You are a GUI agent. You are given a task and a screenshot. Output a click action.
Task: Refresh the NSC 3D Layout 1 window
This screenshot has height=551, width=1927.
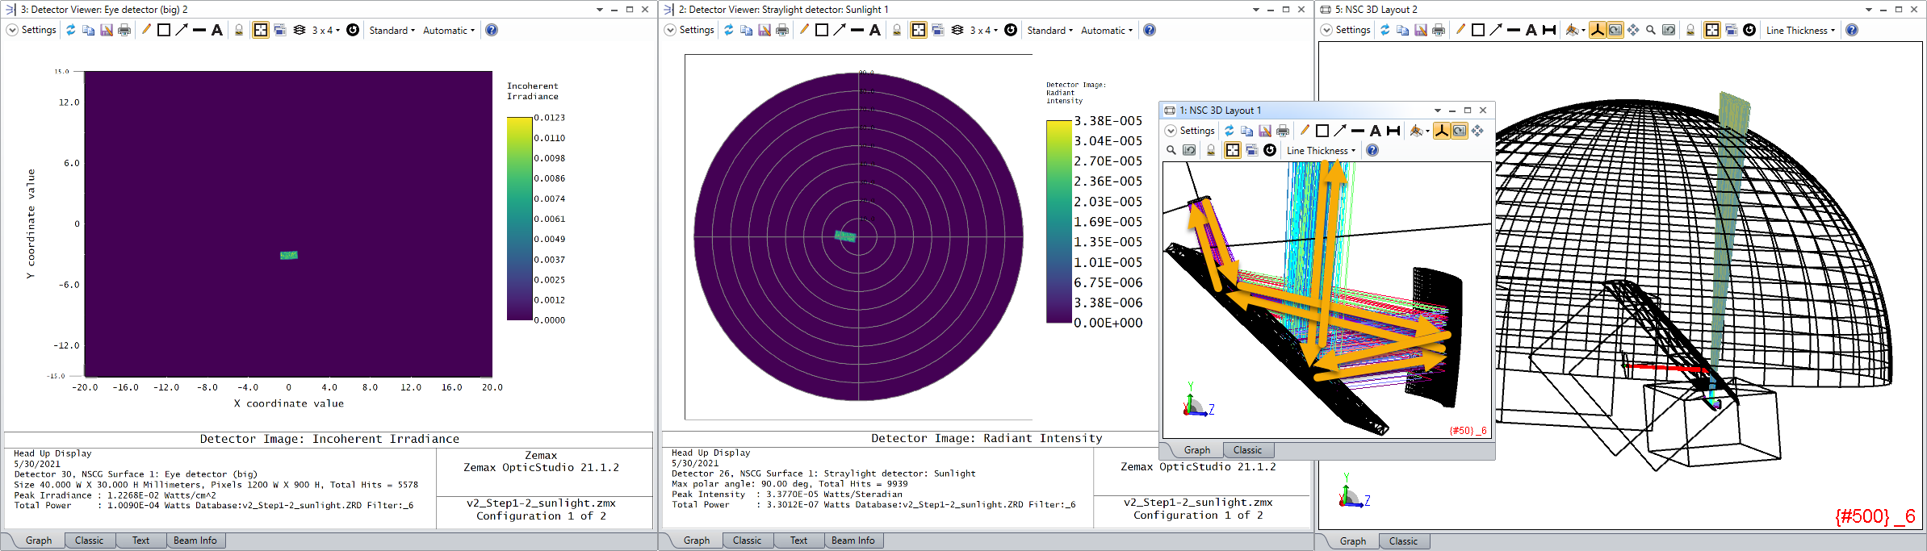coord(1230,131)
